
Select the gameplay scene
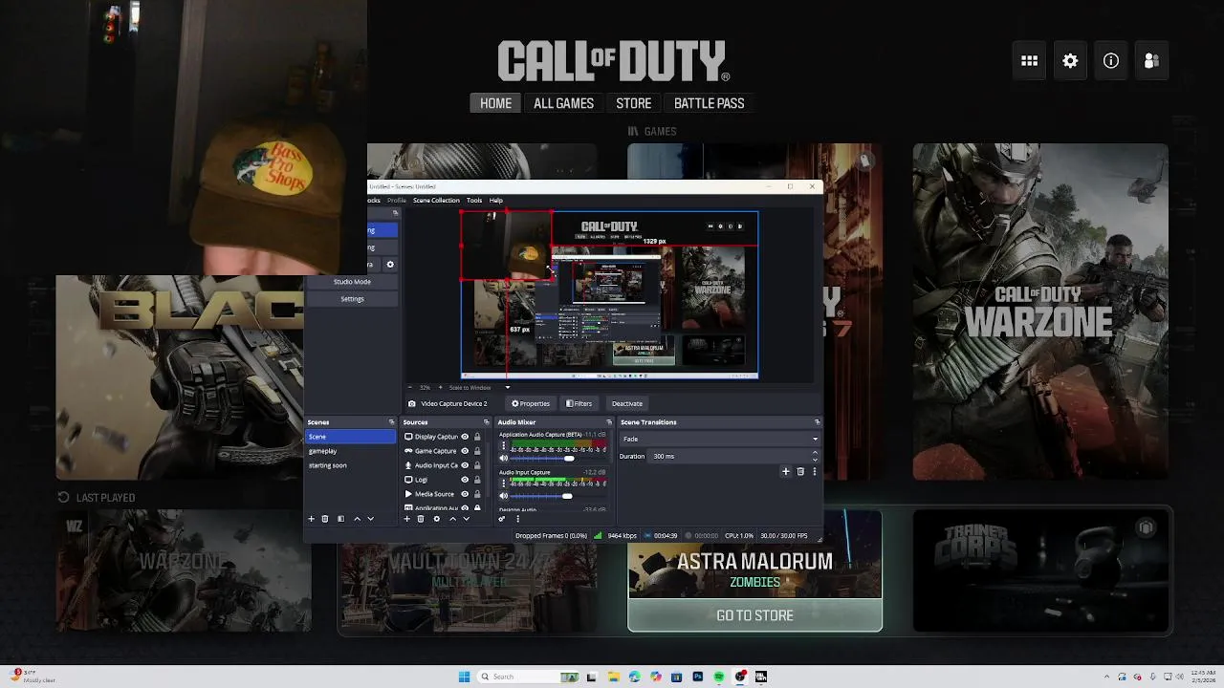pos(350,451)
